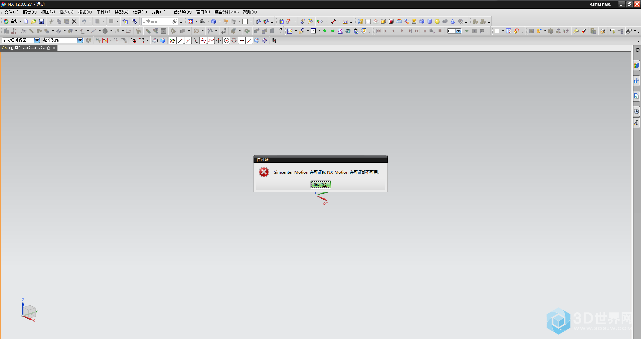
Task: Click the Undo arrow icon
Action: [84, 21]
